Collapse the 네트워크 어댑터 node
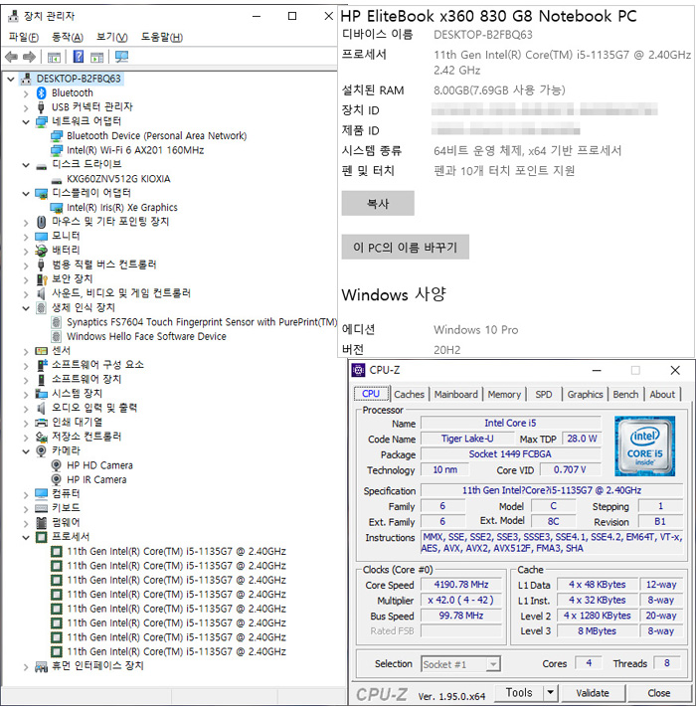The image size is (696, 710). [x=26, y=121]
